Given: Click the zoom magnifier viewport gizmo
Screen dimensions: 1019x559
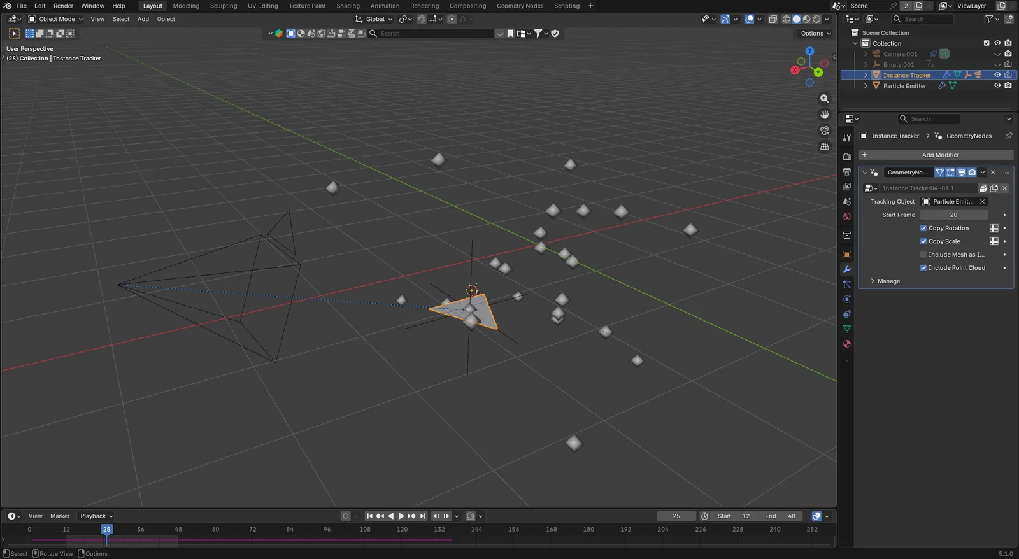Looking at the screenshot, I should tap(825, 99).
